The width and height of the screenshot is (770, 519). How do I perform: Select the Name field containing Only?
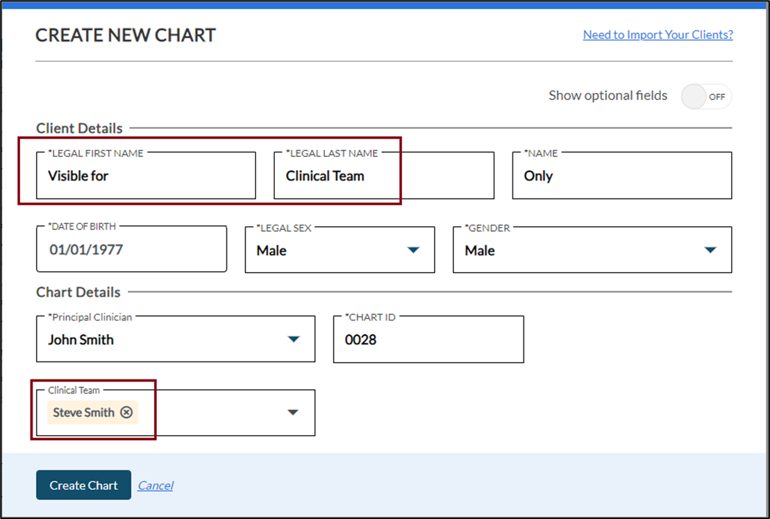coord(621,176)
